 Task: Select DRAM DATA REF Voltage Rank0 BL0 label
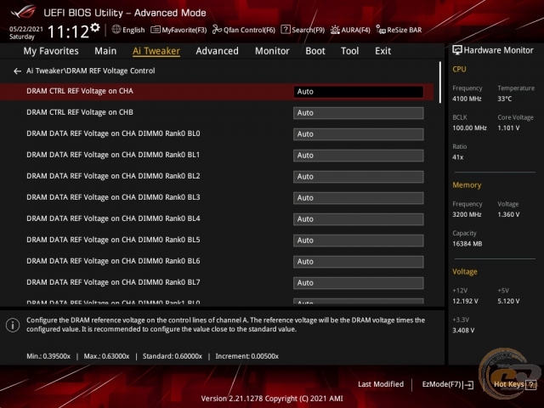pyautogui.click(x=113, y=133)
